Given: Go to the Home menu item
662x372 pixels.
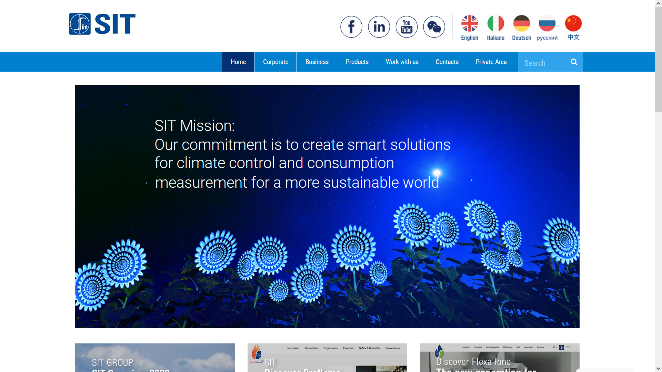Looking at the screenshot, I should click(238, 62).
